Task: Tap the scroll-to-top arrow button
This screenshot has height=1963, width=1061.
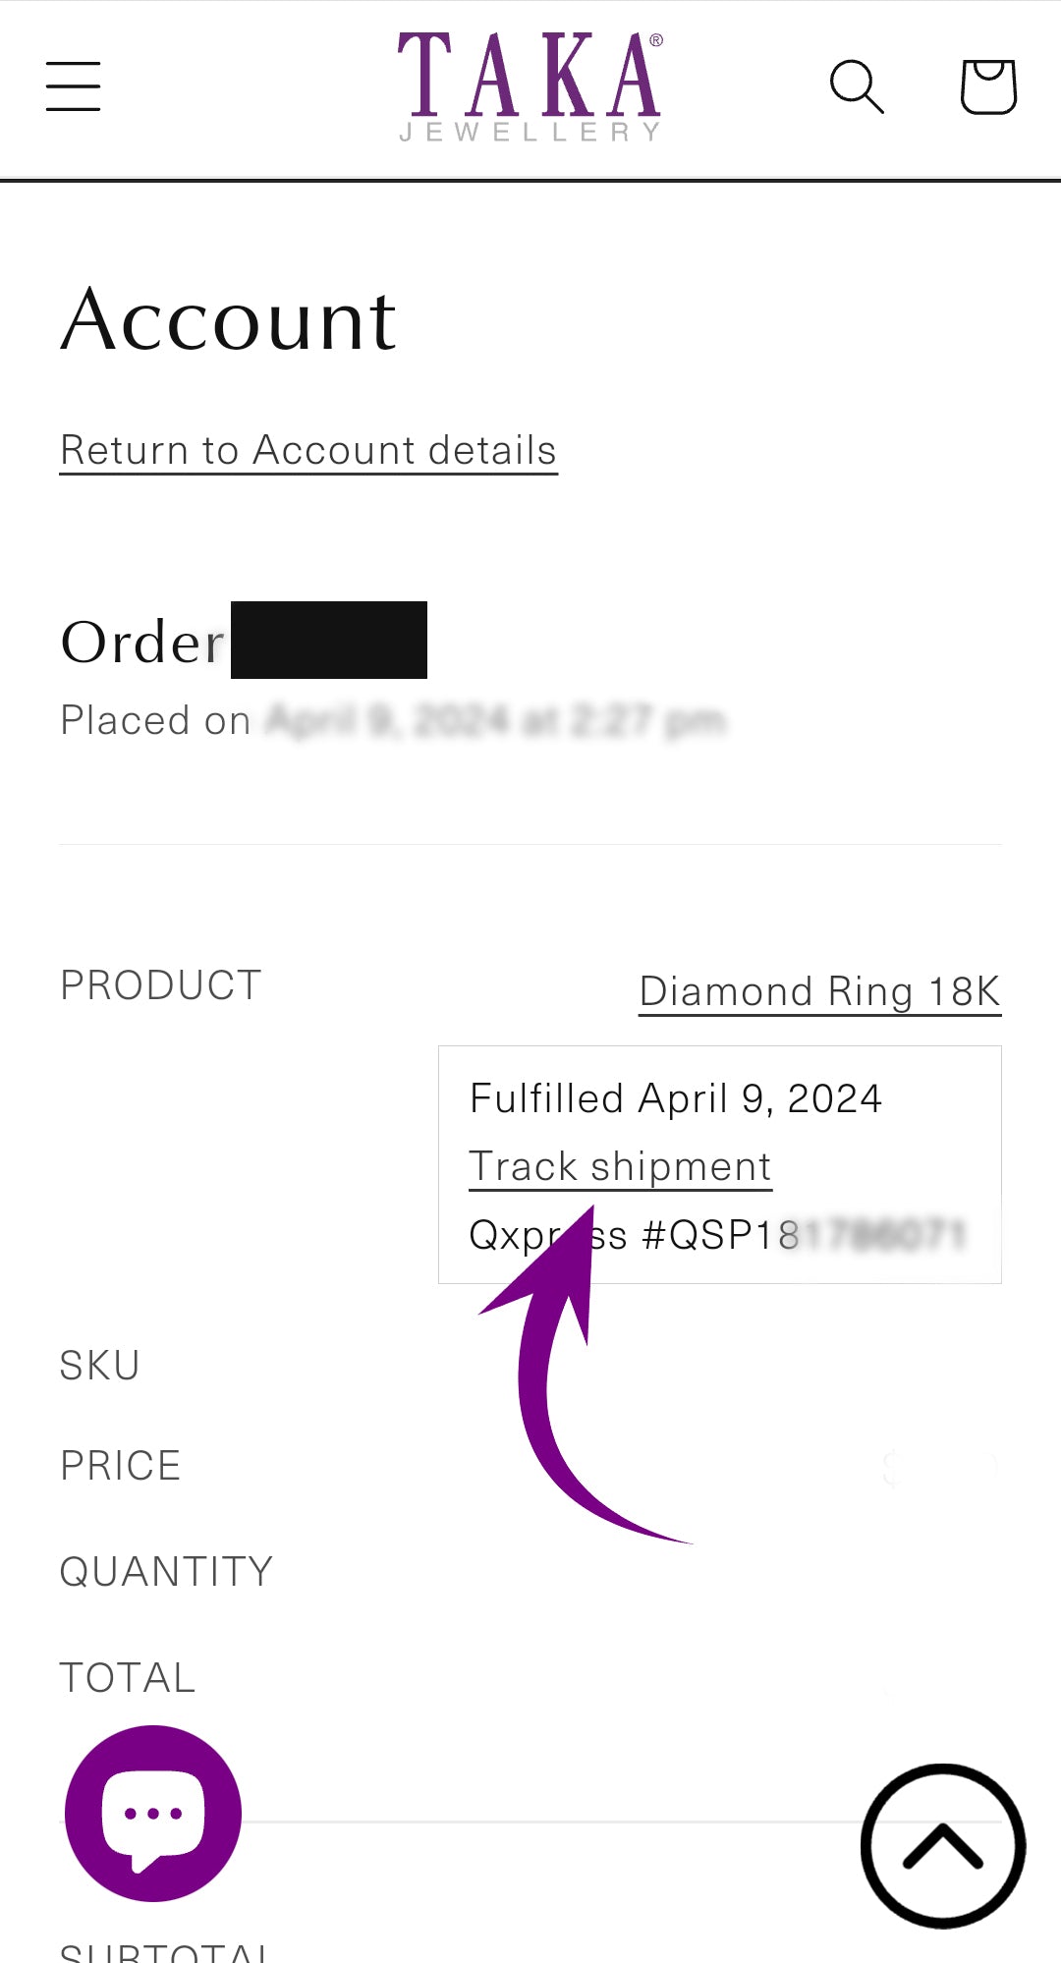Action: point(943,1846)
